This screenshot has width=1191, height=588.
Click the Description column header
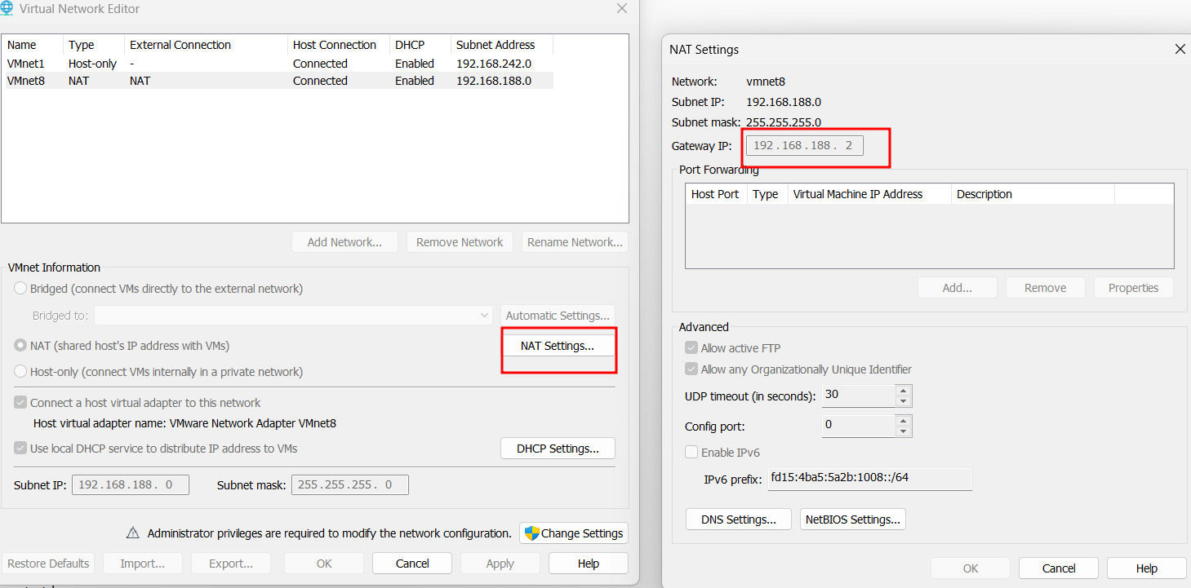coord(1033,194)
